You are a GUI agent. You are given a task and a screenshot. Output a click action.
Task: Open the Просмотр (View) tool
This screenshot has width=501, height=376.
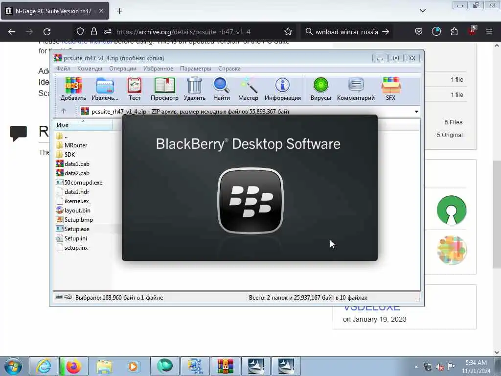(x=164, y=89)
